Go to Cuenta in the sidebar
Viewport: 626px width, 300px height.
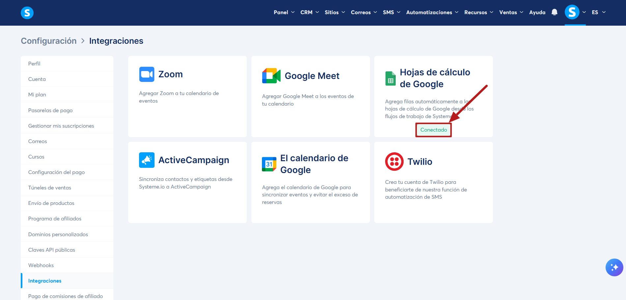click(x=67, y=79)
